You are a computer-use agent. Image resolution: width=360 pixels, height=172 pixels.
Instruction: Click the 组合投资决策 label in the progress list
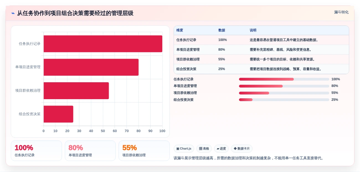pos(184,100)
